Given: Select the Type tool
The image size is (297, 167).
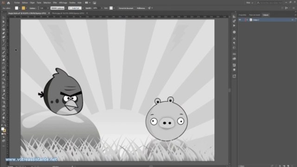Looking at the screenshot, I should 3,41.
